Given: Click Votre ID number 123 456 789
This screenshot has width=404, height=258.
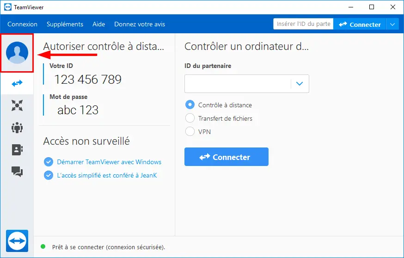Looking at the screenshot, I should click(88, 80).
